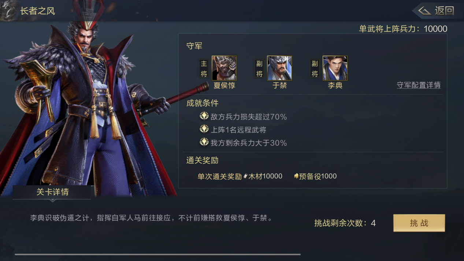464x261 pixels.
Task: Open 守军配置详情 link
Action: (x=419, y=85)
